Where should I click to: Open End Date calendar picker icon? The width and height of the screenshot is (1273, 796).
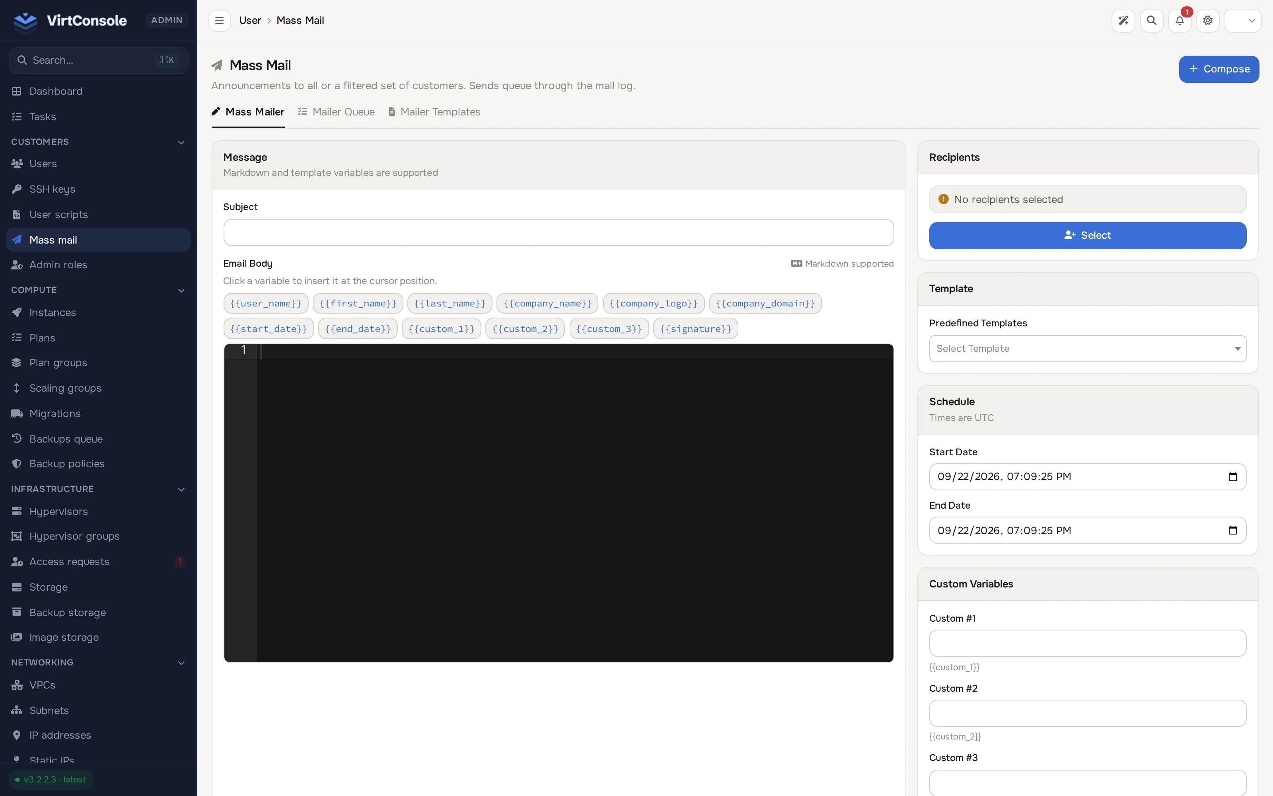(1232, 530)
